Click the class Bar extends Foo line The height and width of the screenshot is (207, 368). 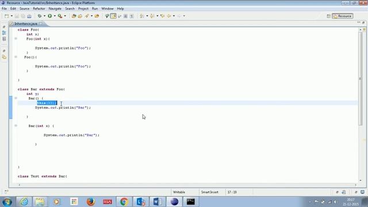click(41, 89)
